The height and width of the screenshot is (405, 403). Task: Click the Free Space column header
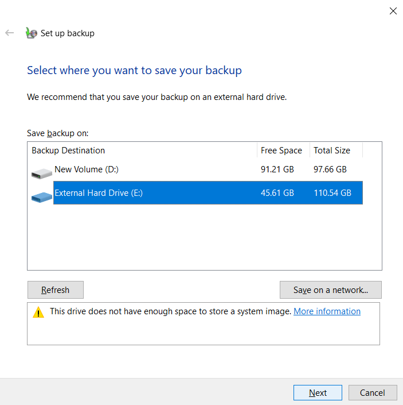point(281,151)
